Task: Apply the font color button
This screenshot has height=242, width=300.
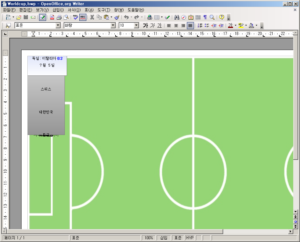Action: (231, 25)
